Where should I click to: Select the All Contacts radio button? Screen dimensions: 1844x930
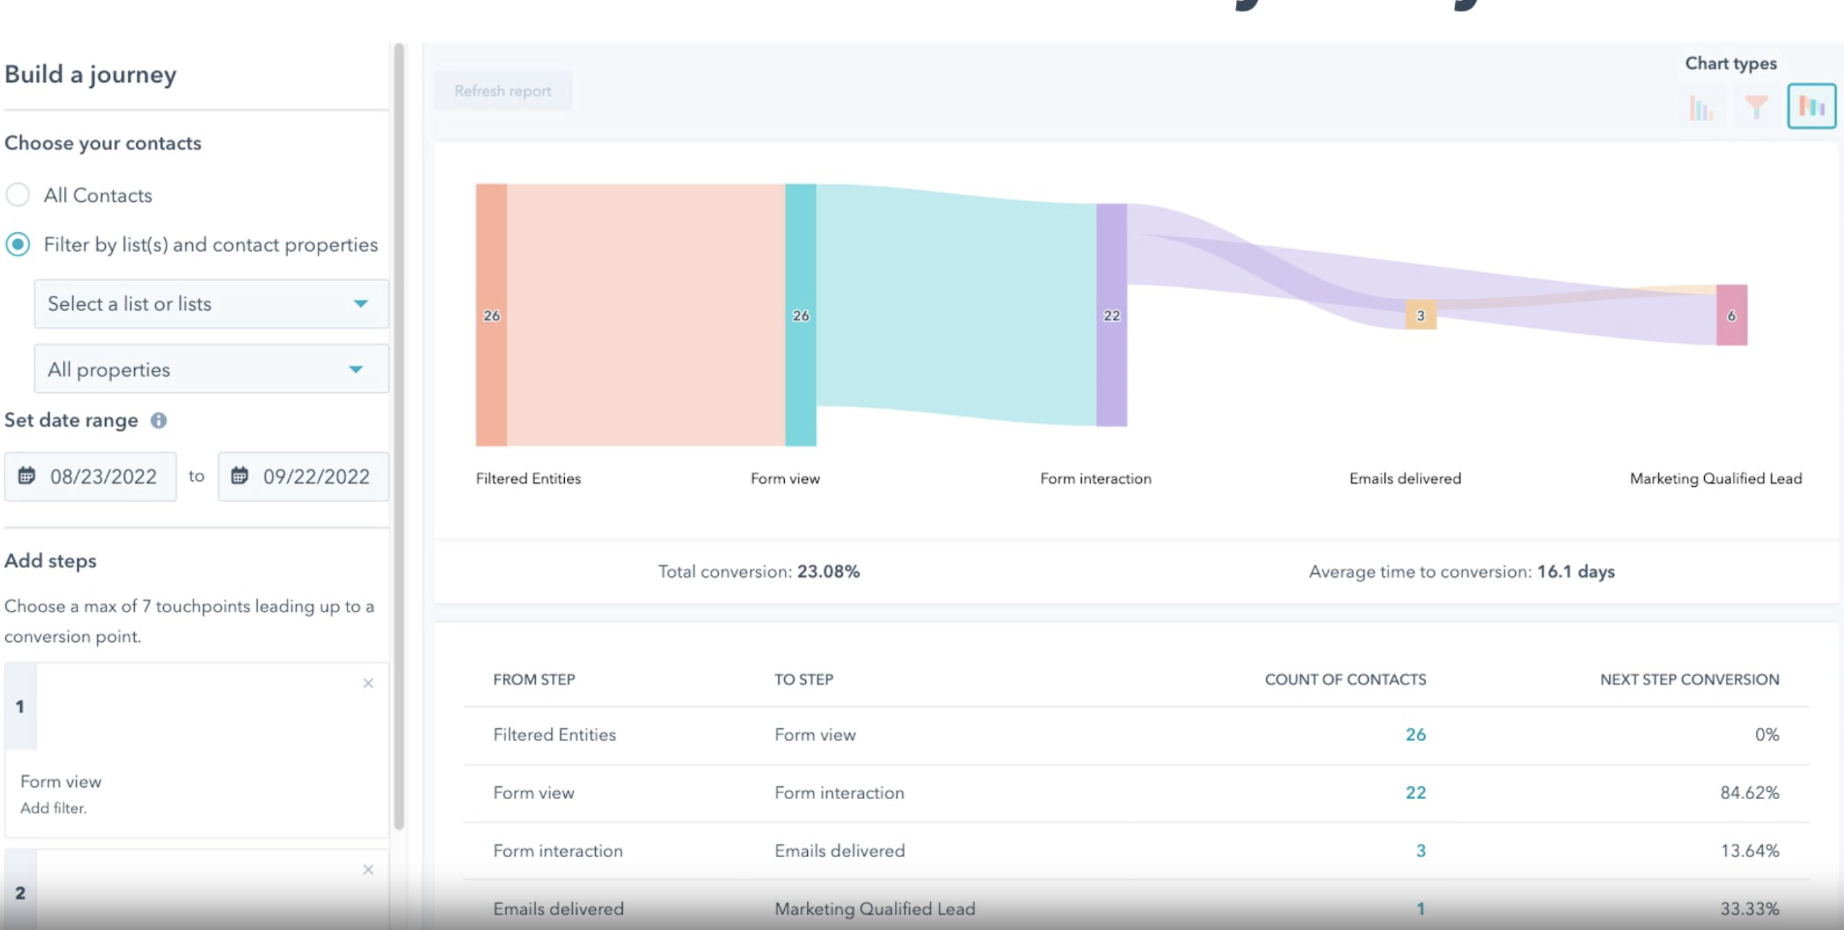click(x=18, y=195)
